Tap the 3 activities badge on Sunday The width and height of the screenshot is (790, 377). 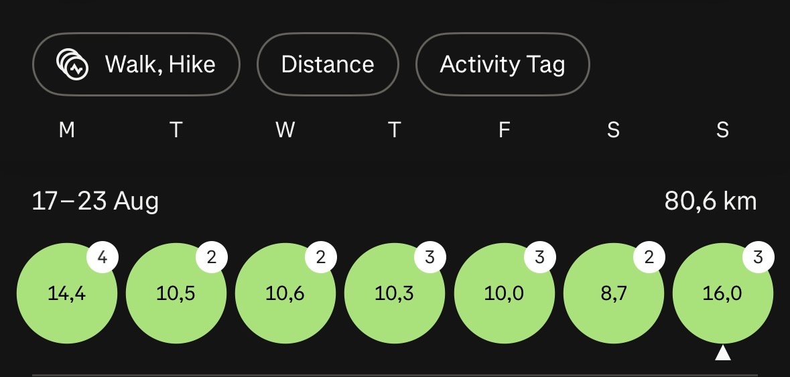[759, 257]
